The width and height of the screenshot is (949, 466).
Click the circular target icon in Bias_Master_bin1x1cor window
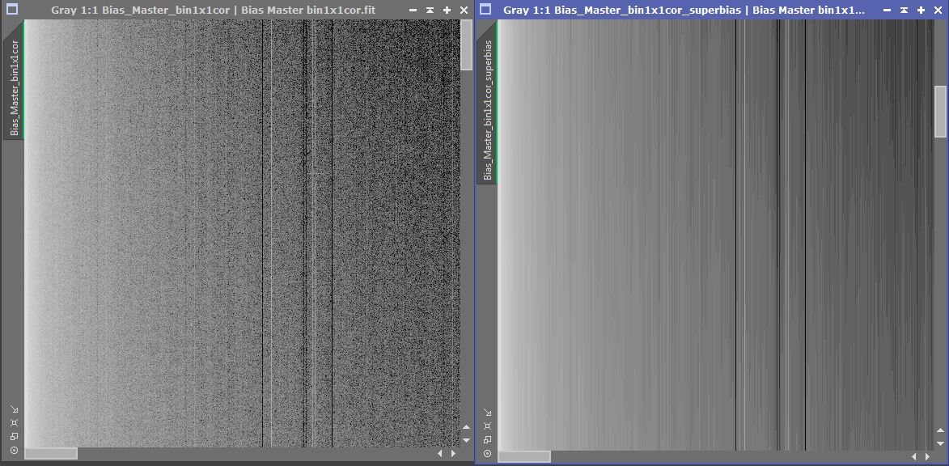point(14,451)
